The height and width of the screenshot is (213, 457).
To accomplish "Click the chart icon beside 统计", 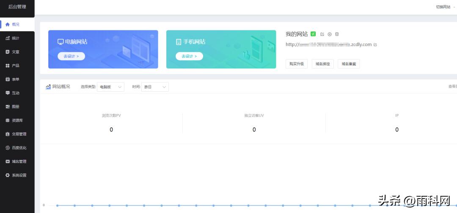I will (x=8, y=38).
